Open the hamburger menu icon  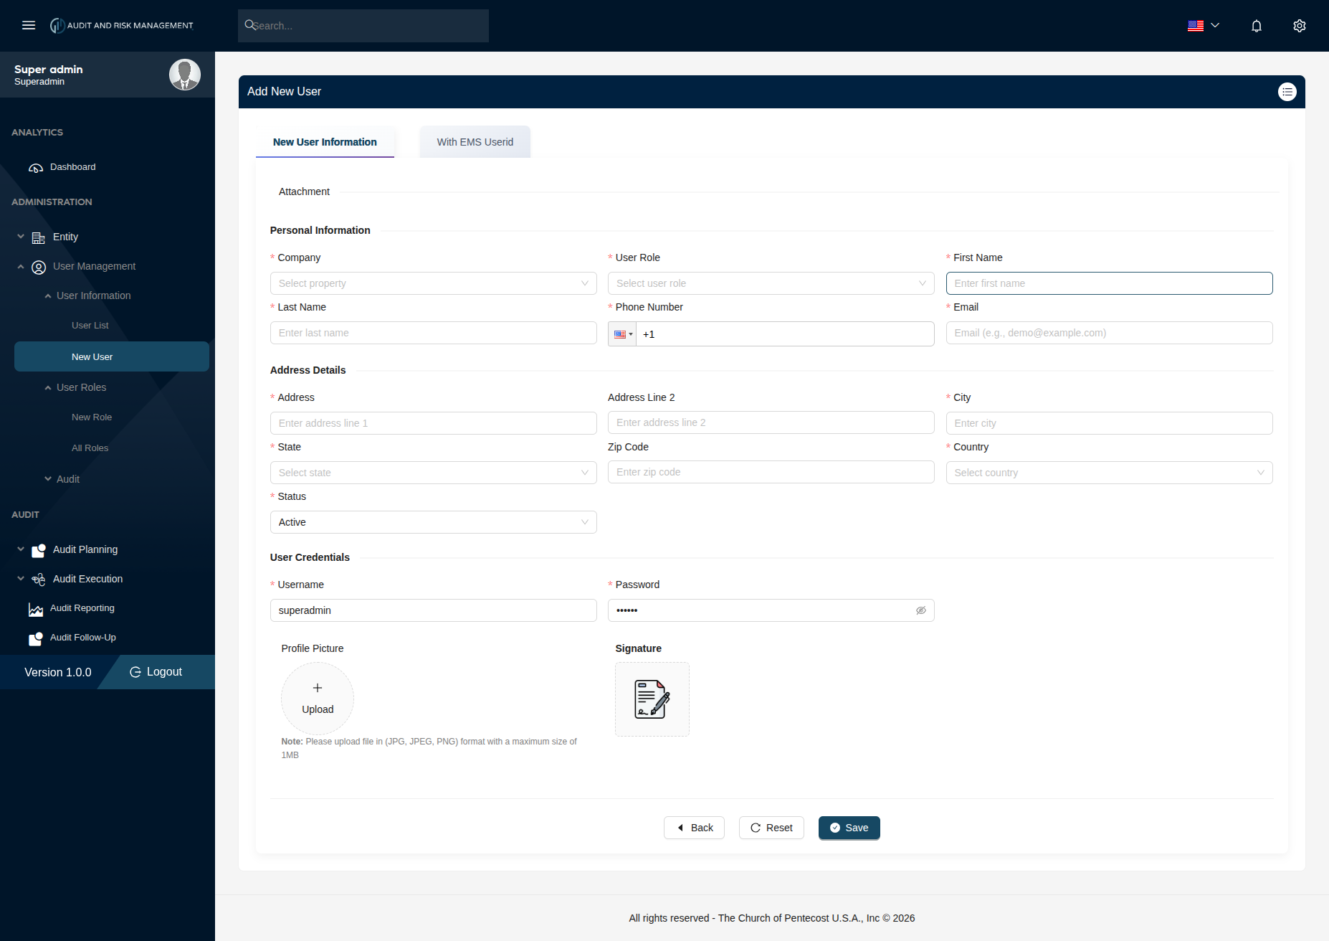(x=29, y=25)
